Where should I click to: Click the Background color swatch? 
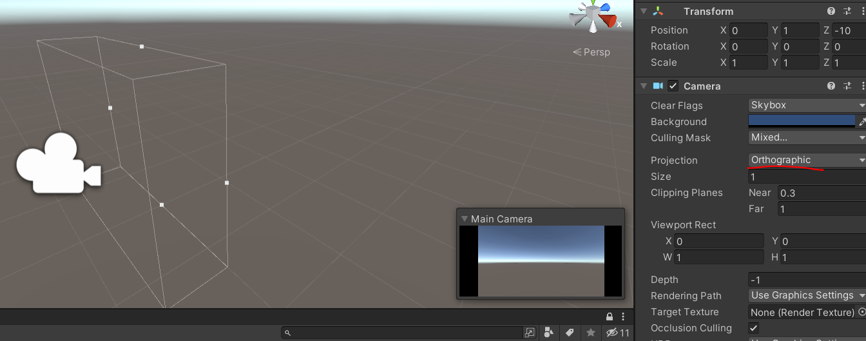pyautogui.click(x=802, y=121)
